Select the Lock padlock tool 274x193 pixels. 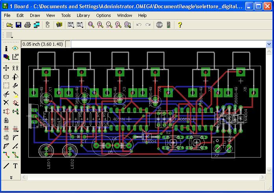pos(6,120)
